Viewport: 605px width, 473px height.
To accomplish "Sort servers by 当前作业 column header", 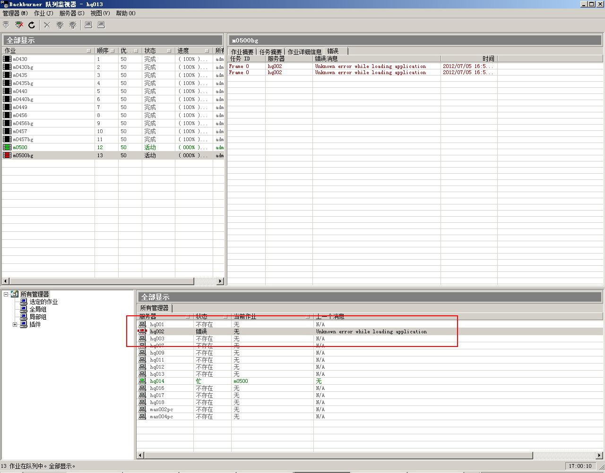I will (x=272, y=316).
